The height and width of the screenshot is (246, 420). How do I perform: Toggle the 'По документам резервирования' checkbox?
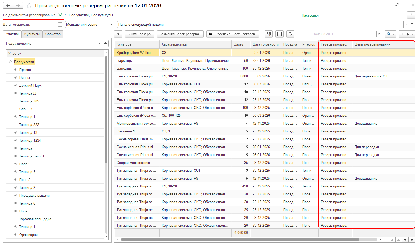point(60,15)
